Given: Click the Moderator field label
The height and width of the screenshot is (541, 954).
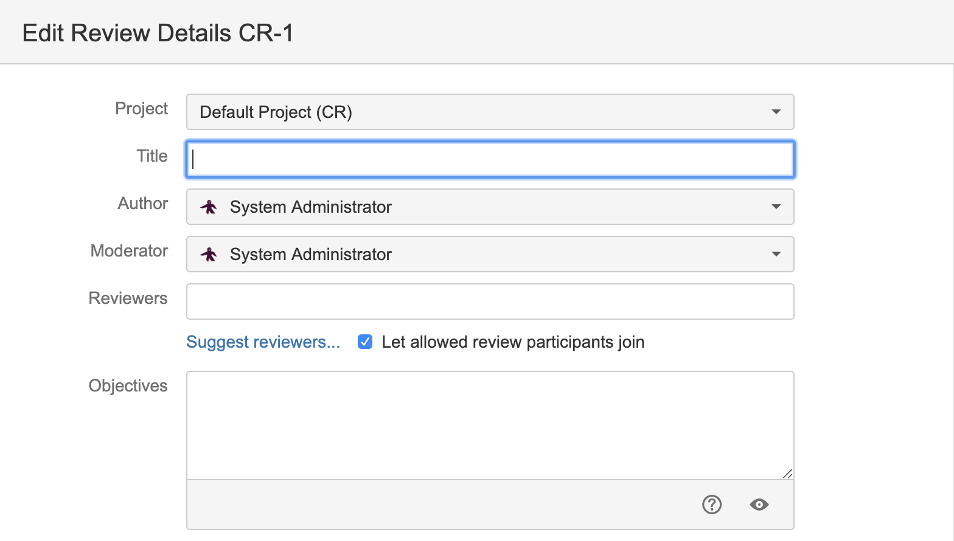Looking at the screenshot, I should coord(129,251).
